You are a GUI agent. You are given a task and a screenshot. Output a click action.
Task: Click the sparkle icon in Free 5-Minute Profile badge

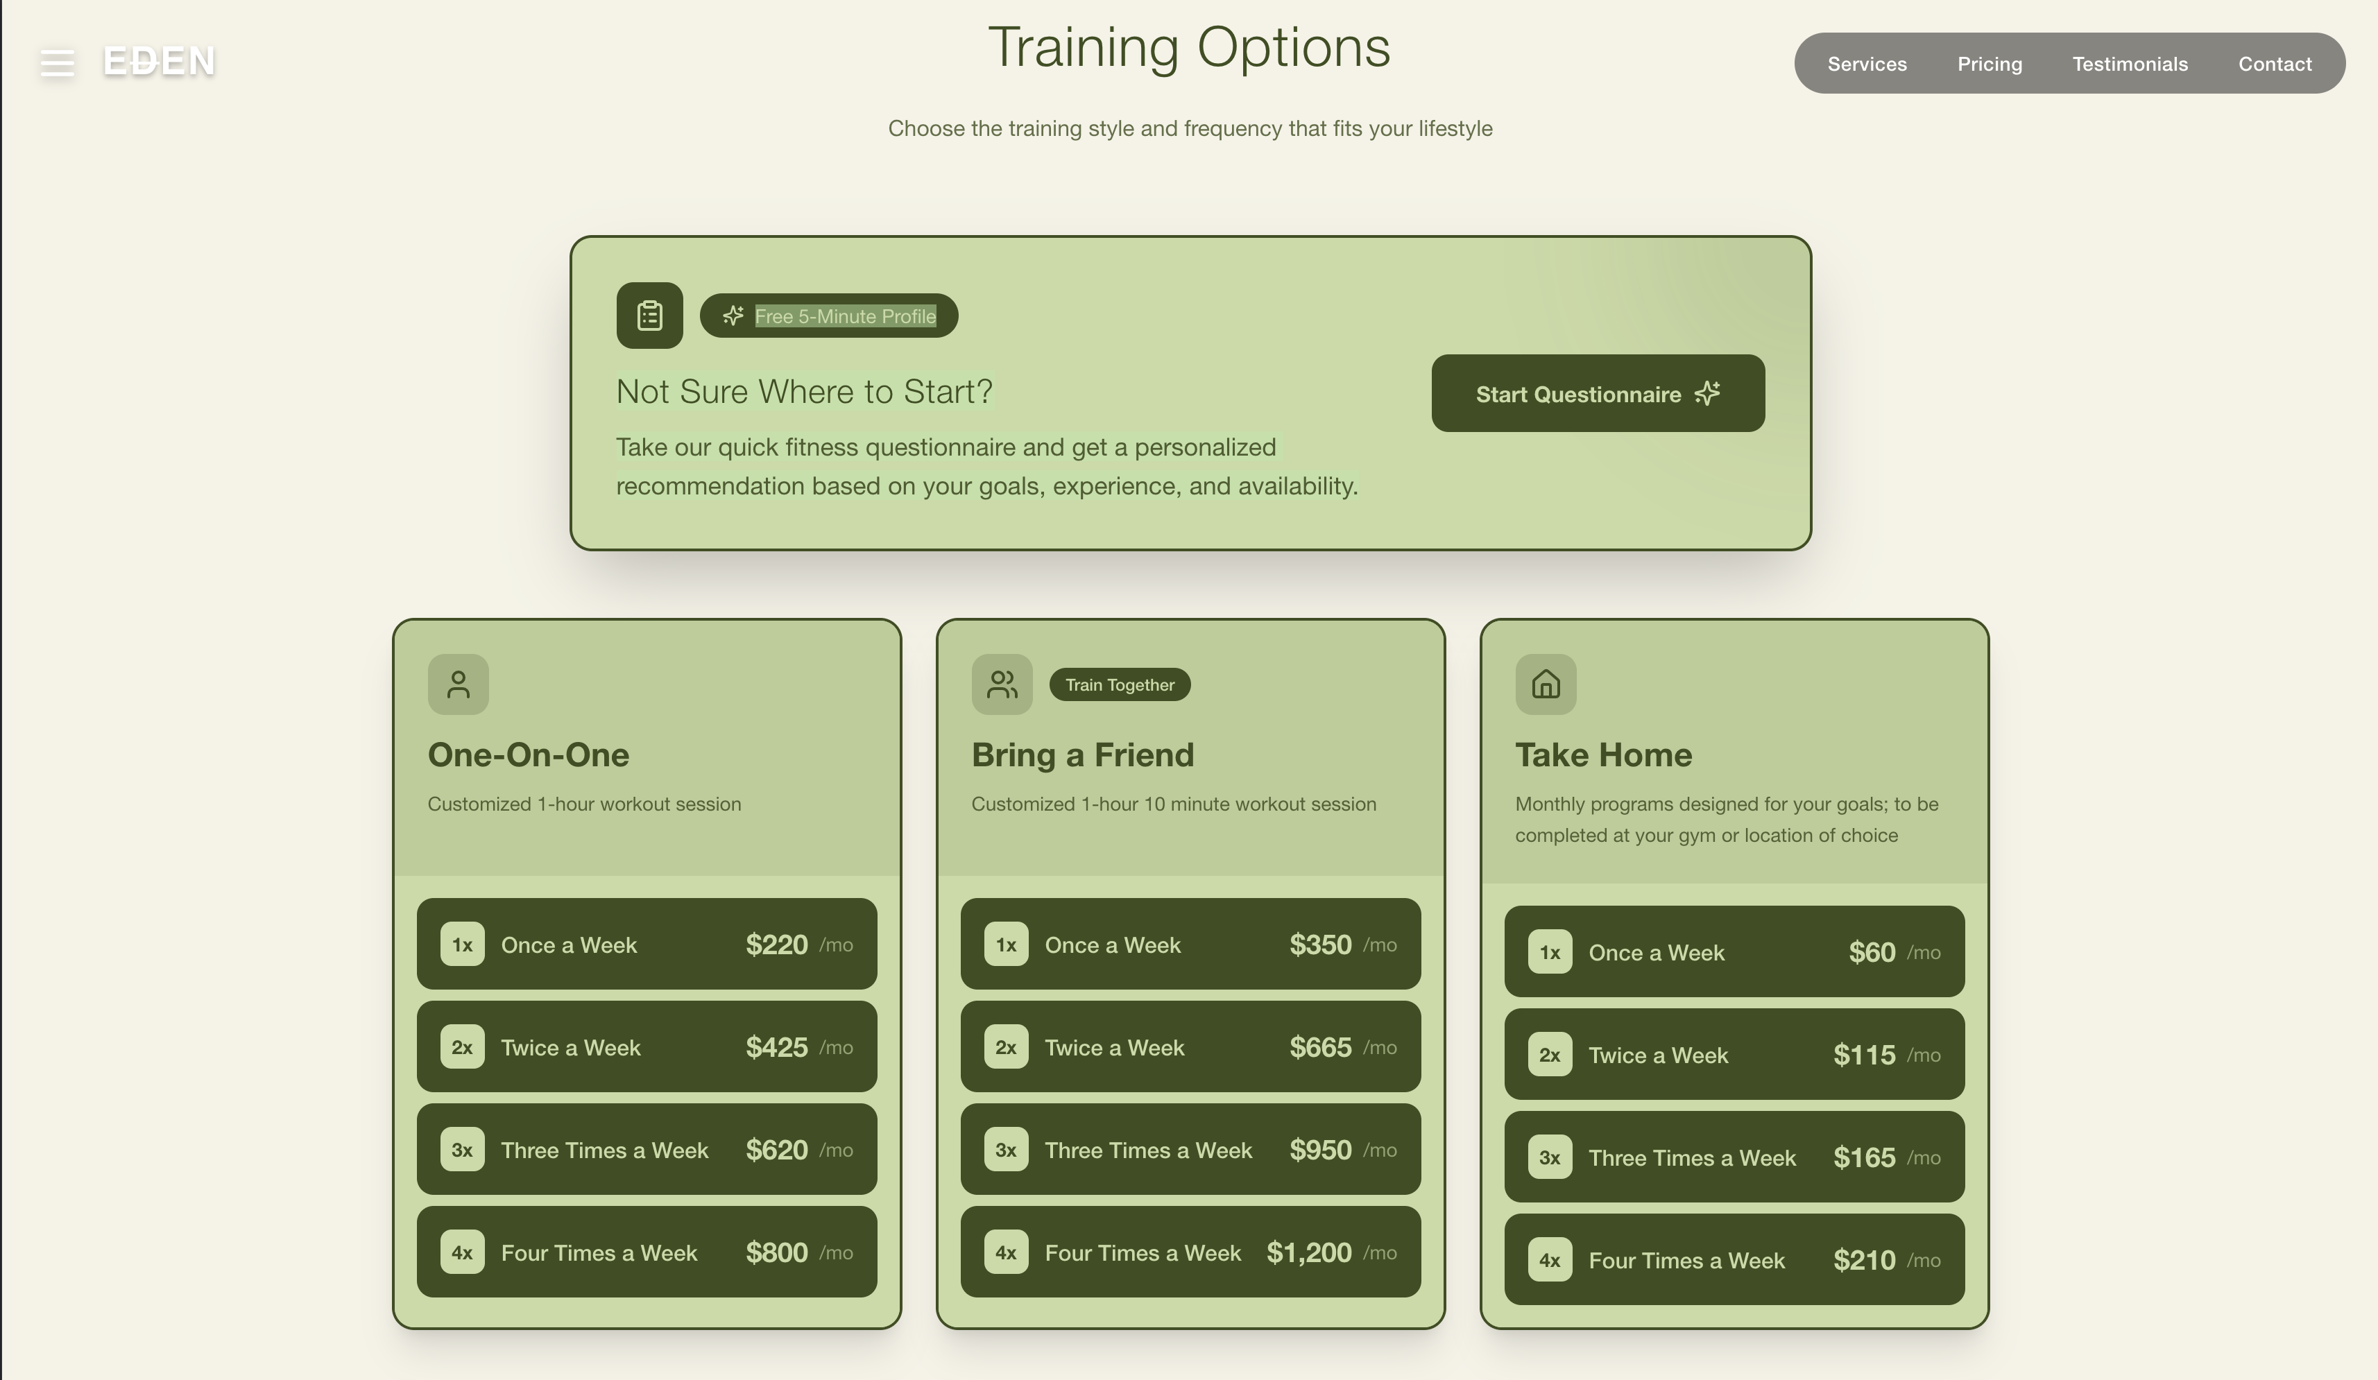[x=733, y=316]
